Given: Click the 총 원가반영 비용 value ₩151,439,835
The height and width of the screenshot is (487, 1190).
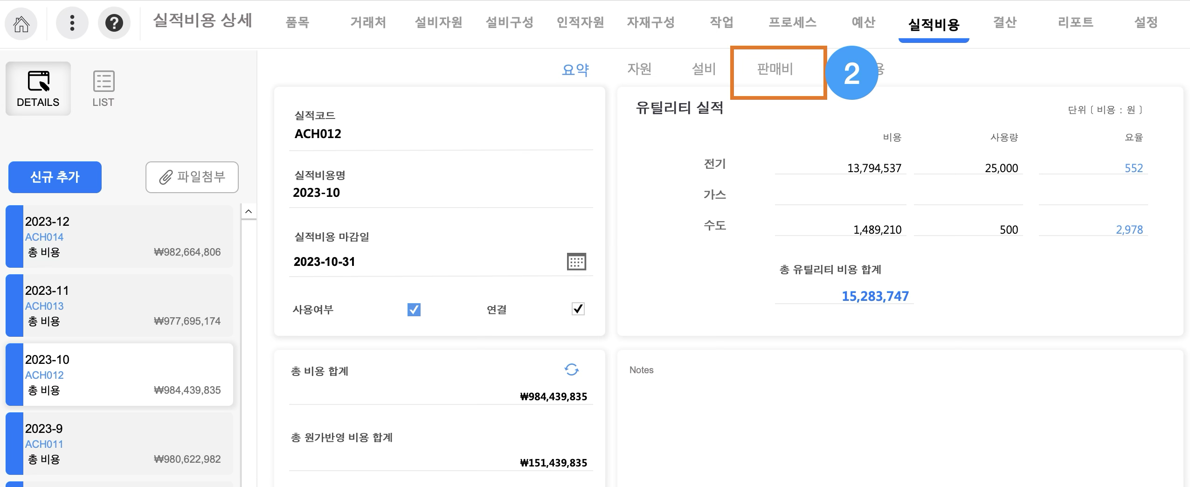Looking at the screenshot, I should [x=553, y=463].
